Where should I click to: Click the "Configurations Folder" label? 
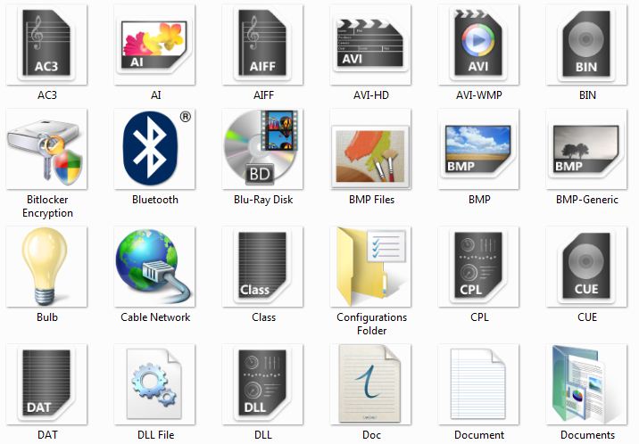click(371, 324)
